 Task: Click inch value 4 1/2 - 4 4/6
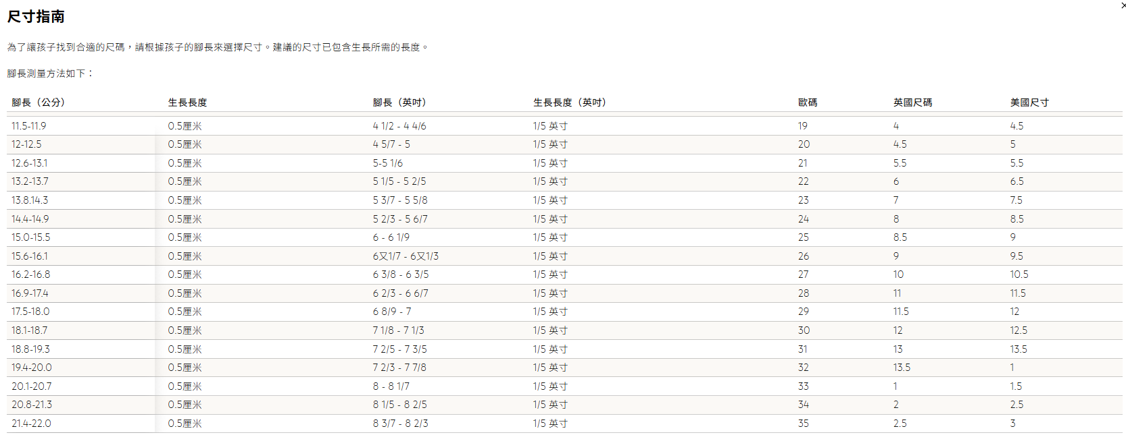coord(399,126)
